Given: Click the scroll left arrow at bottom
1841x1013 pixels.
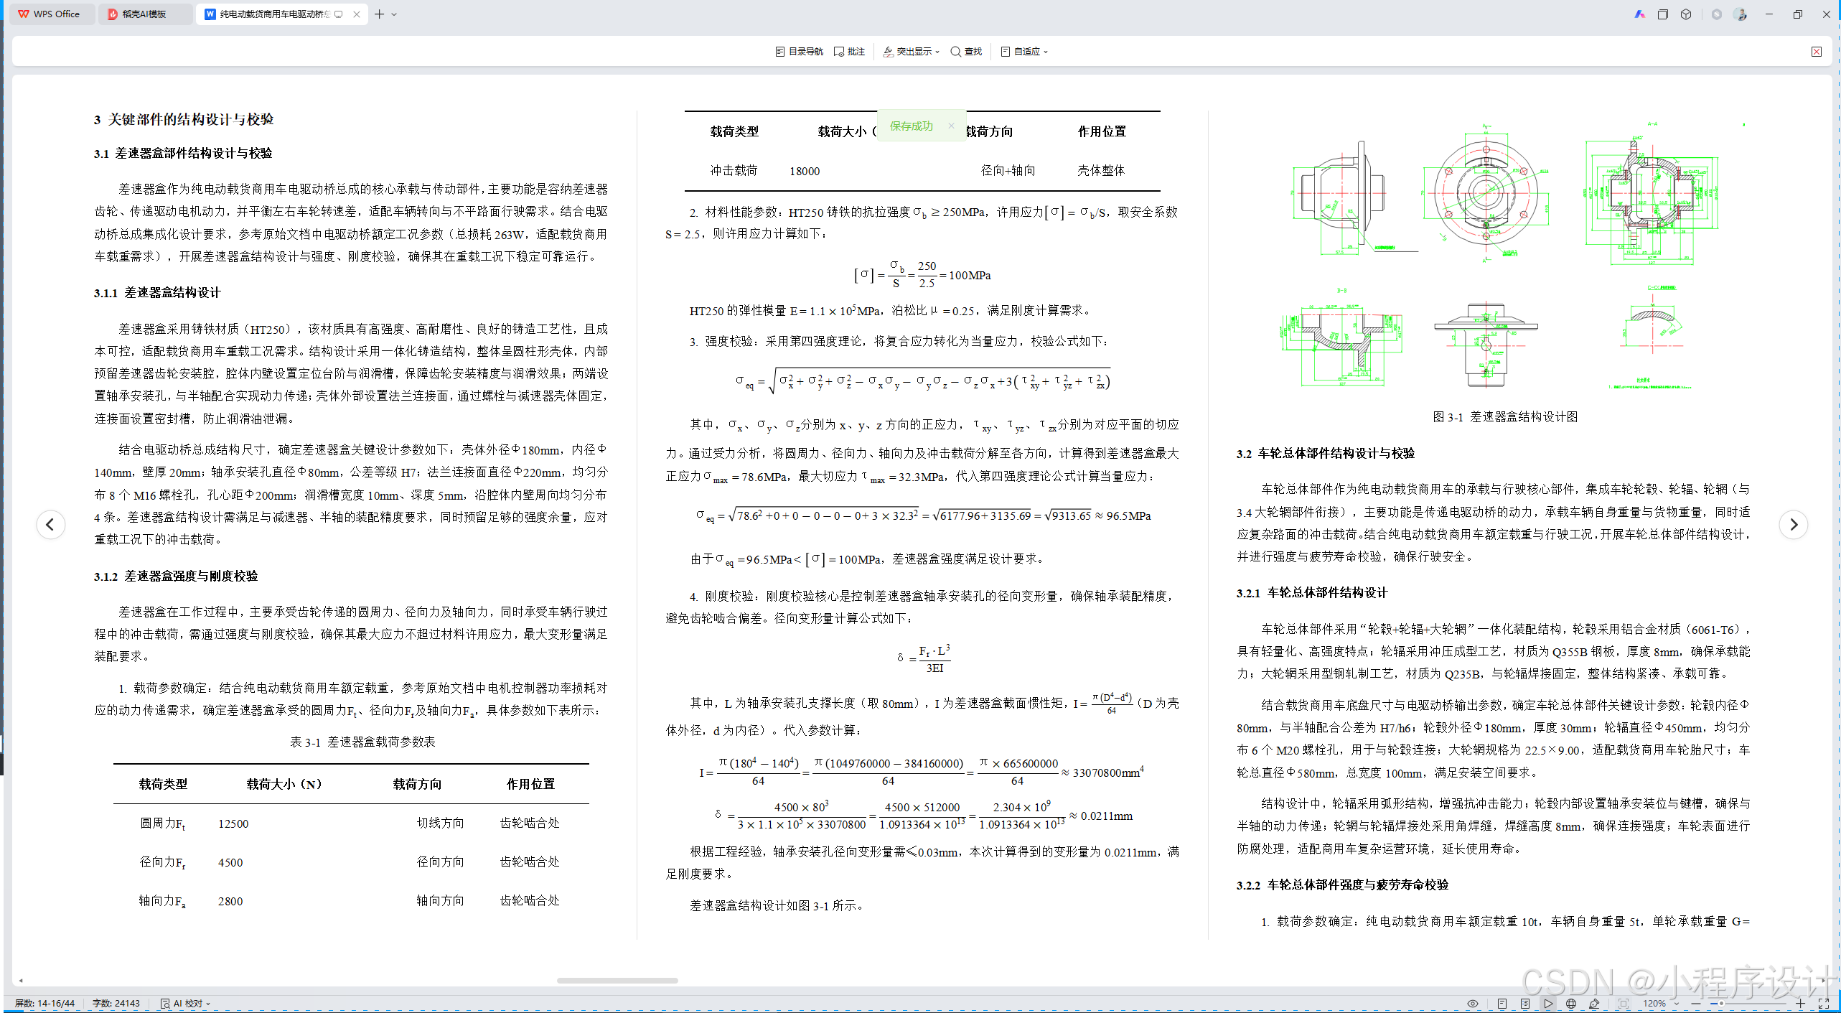Looking at the screenshot, I should pos(21,980).
